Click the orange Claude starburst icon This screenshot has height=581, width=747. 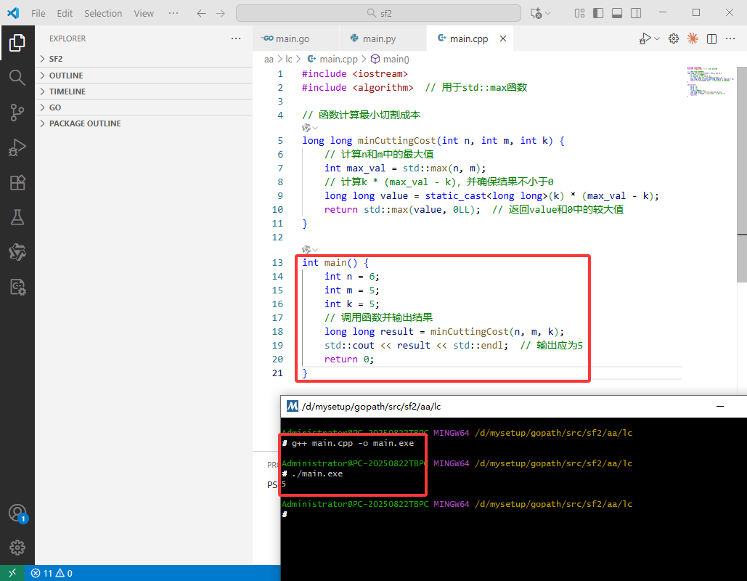(x=693, y=38)
